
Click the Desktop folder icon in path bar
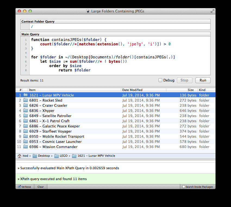coord(35,156)
